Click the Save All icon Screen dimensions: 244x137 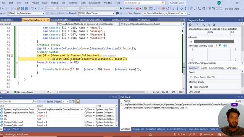click(x=26, y=8)
